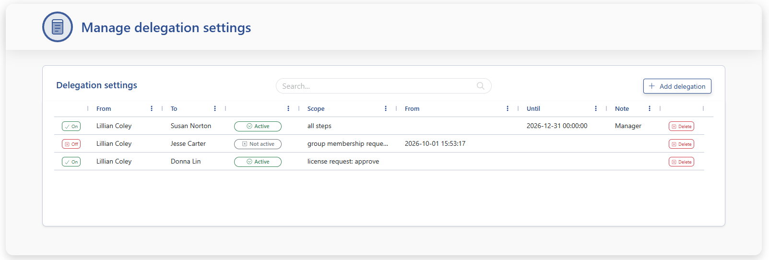Sort by the Until column header
The image size is (769, 260).
[533, 109]
